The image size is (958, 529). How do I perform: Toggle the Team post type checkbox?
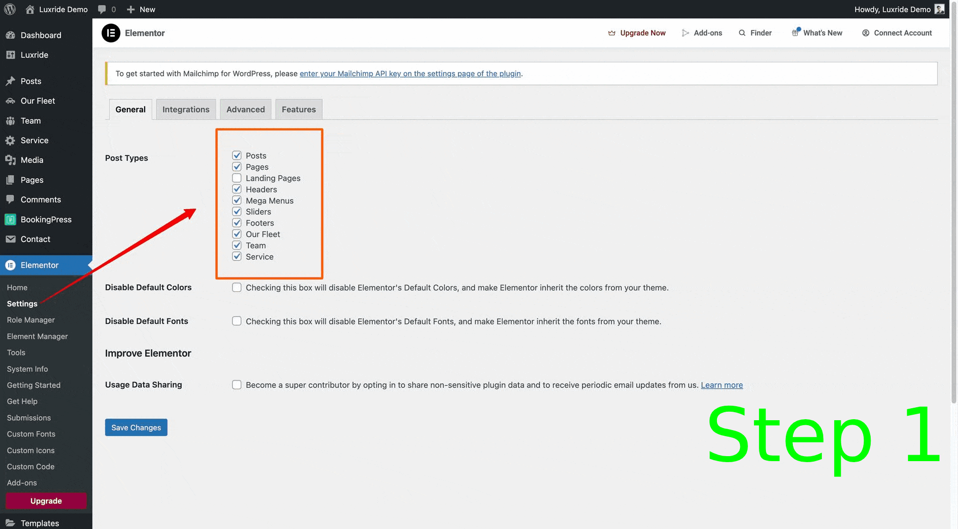click(x=237, y=246)
